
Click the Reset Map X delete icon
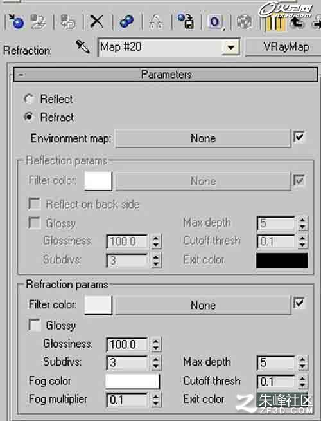[x=96, y=21]
